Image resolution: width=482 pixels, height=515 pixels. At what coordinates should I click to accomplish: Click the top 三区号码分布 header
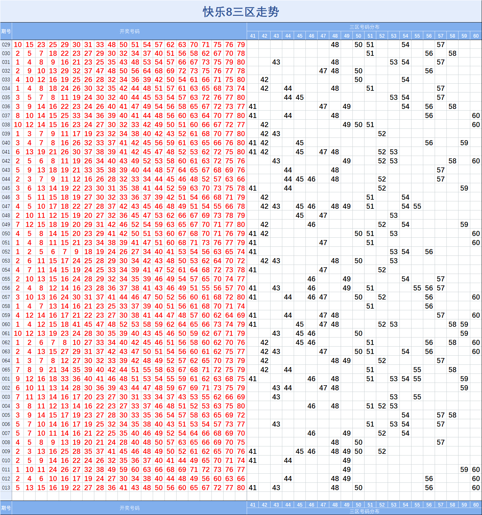(365, 27)
